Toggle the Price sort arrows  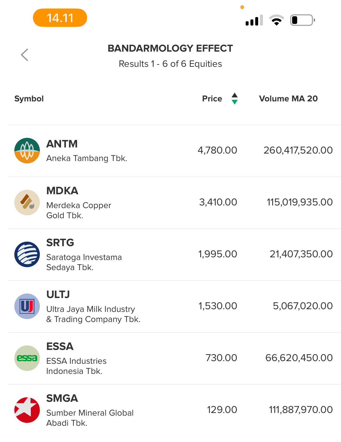[x=235, y=98]
